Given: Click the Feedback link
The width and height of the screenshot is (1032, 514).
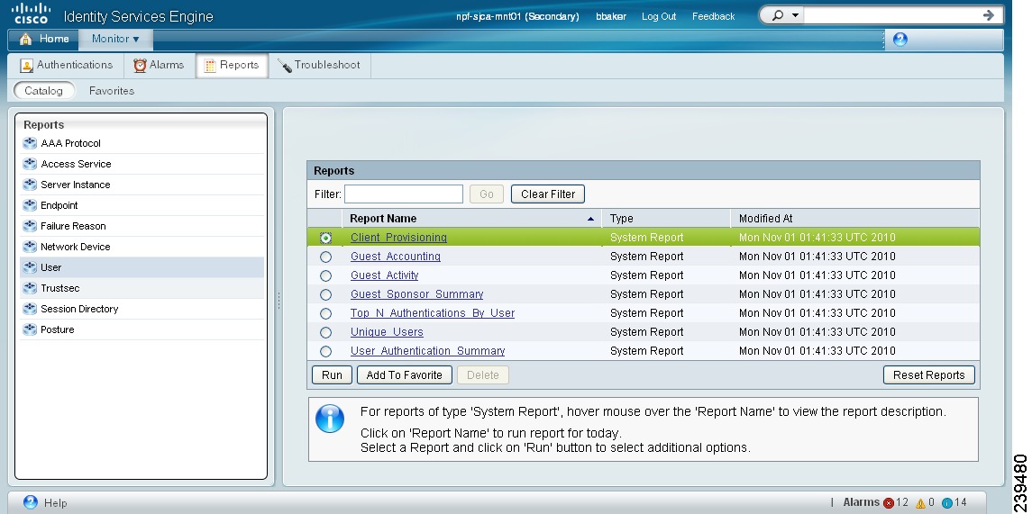Looking at the screenshot, I should pos(714,16).
